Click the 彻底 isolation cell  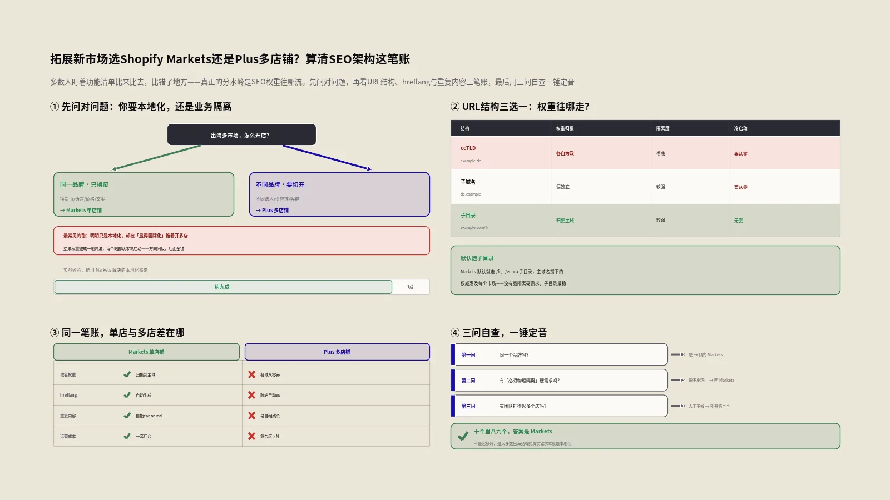661,153
